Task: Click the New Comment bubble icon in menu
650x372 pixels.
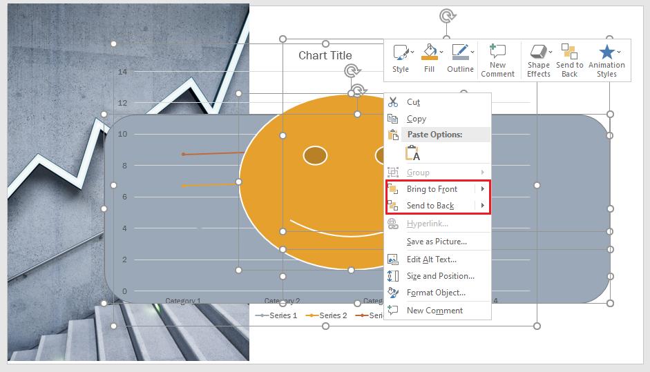Action: coord(392,310)
